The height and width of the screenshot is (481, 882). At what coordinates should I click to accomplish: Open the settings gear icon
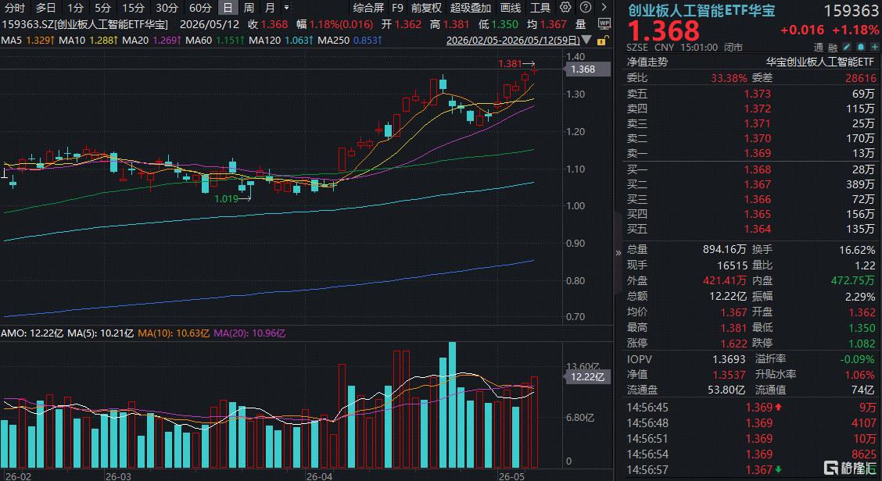566,7
